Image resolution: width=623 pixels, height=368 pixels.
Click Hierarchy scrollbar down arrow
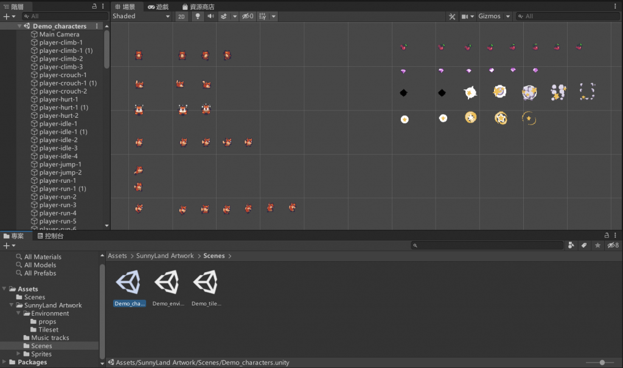pyautogui.click(x=106, y=226)
